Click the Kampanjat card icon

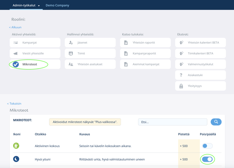[x=16, y=43]
